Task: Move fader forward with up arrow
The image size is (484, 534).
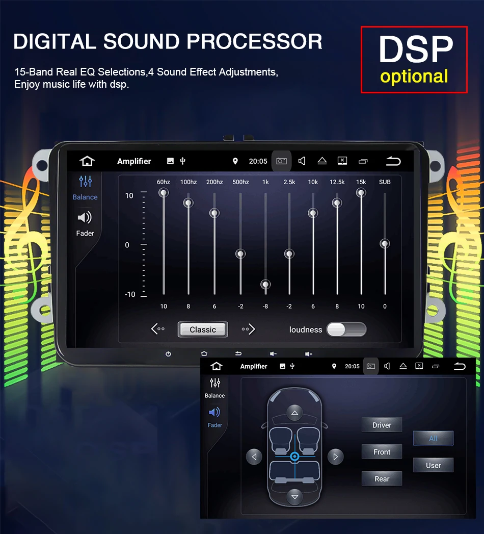Action: [295, 413]
